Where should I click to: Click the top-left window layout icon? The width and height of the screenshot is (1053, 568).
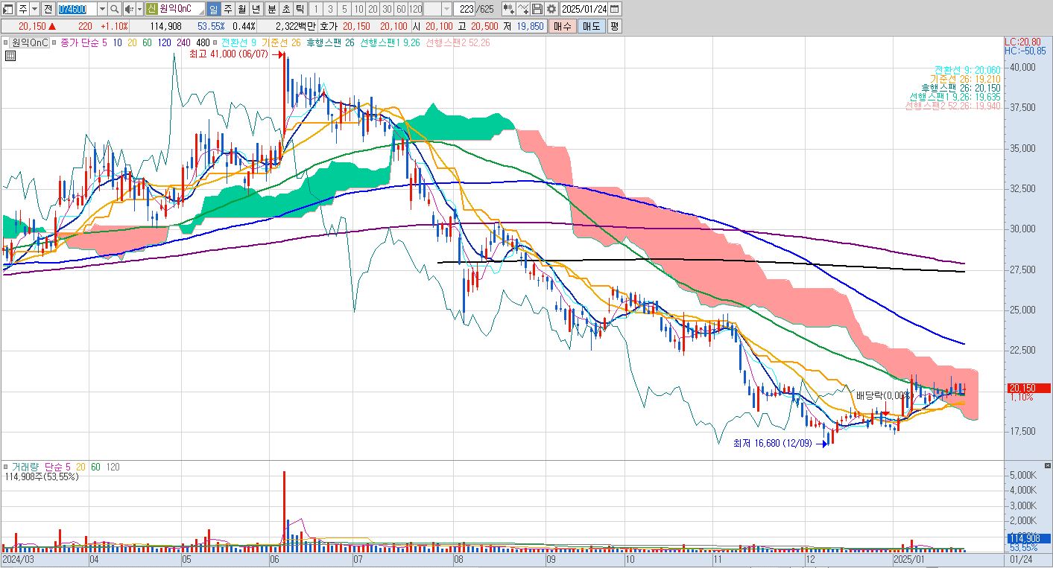(x=7, y=9)
